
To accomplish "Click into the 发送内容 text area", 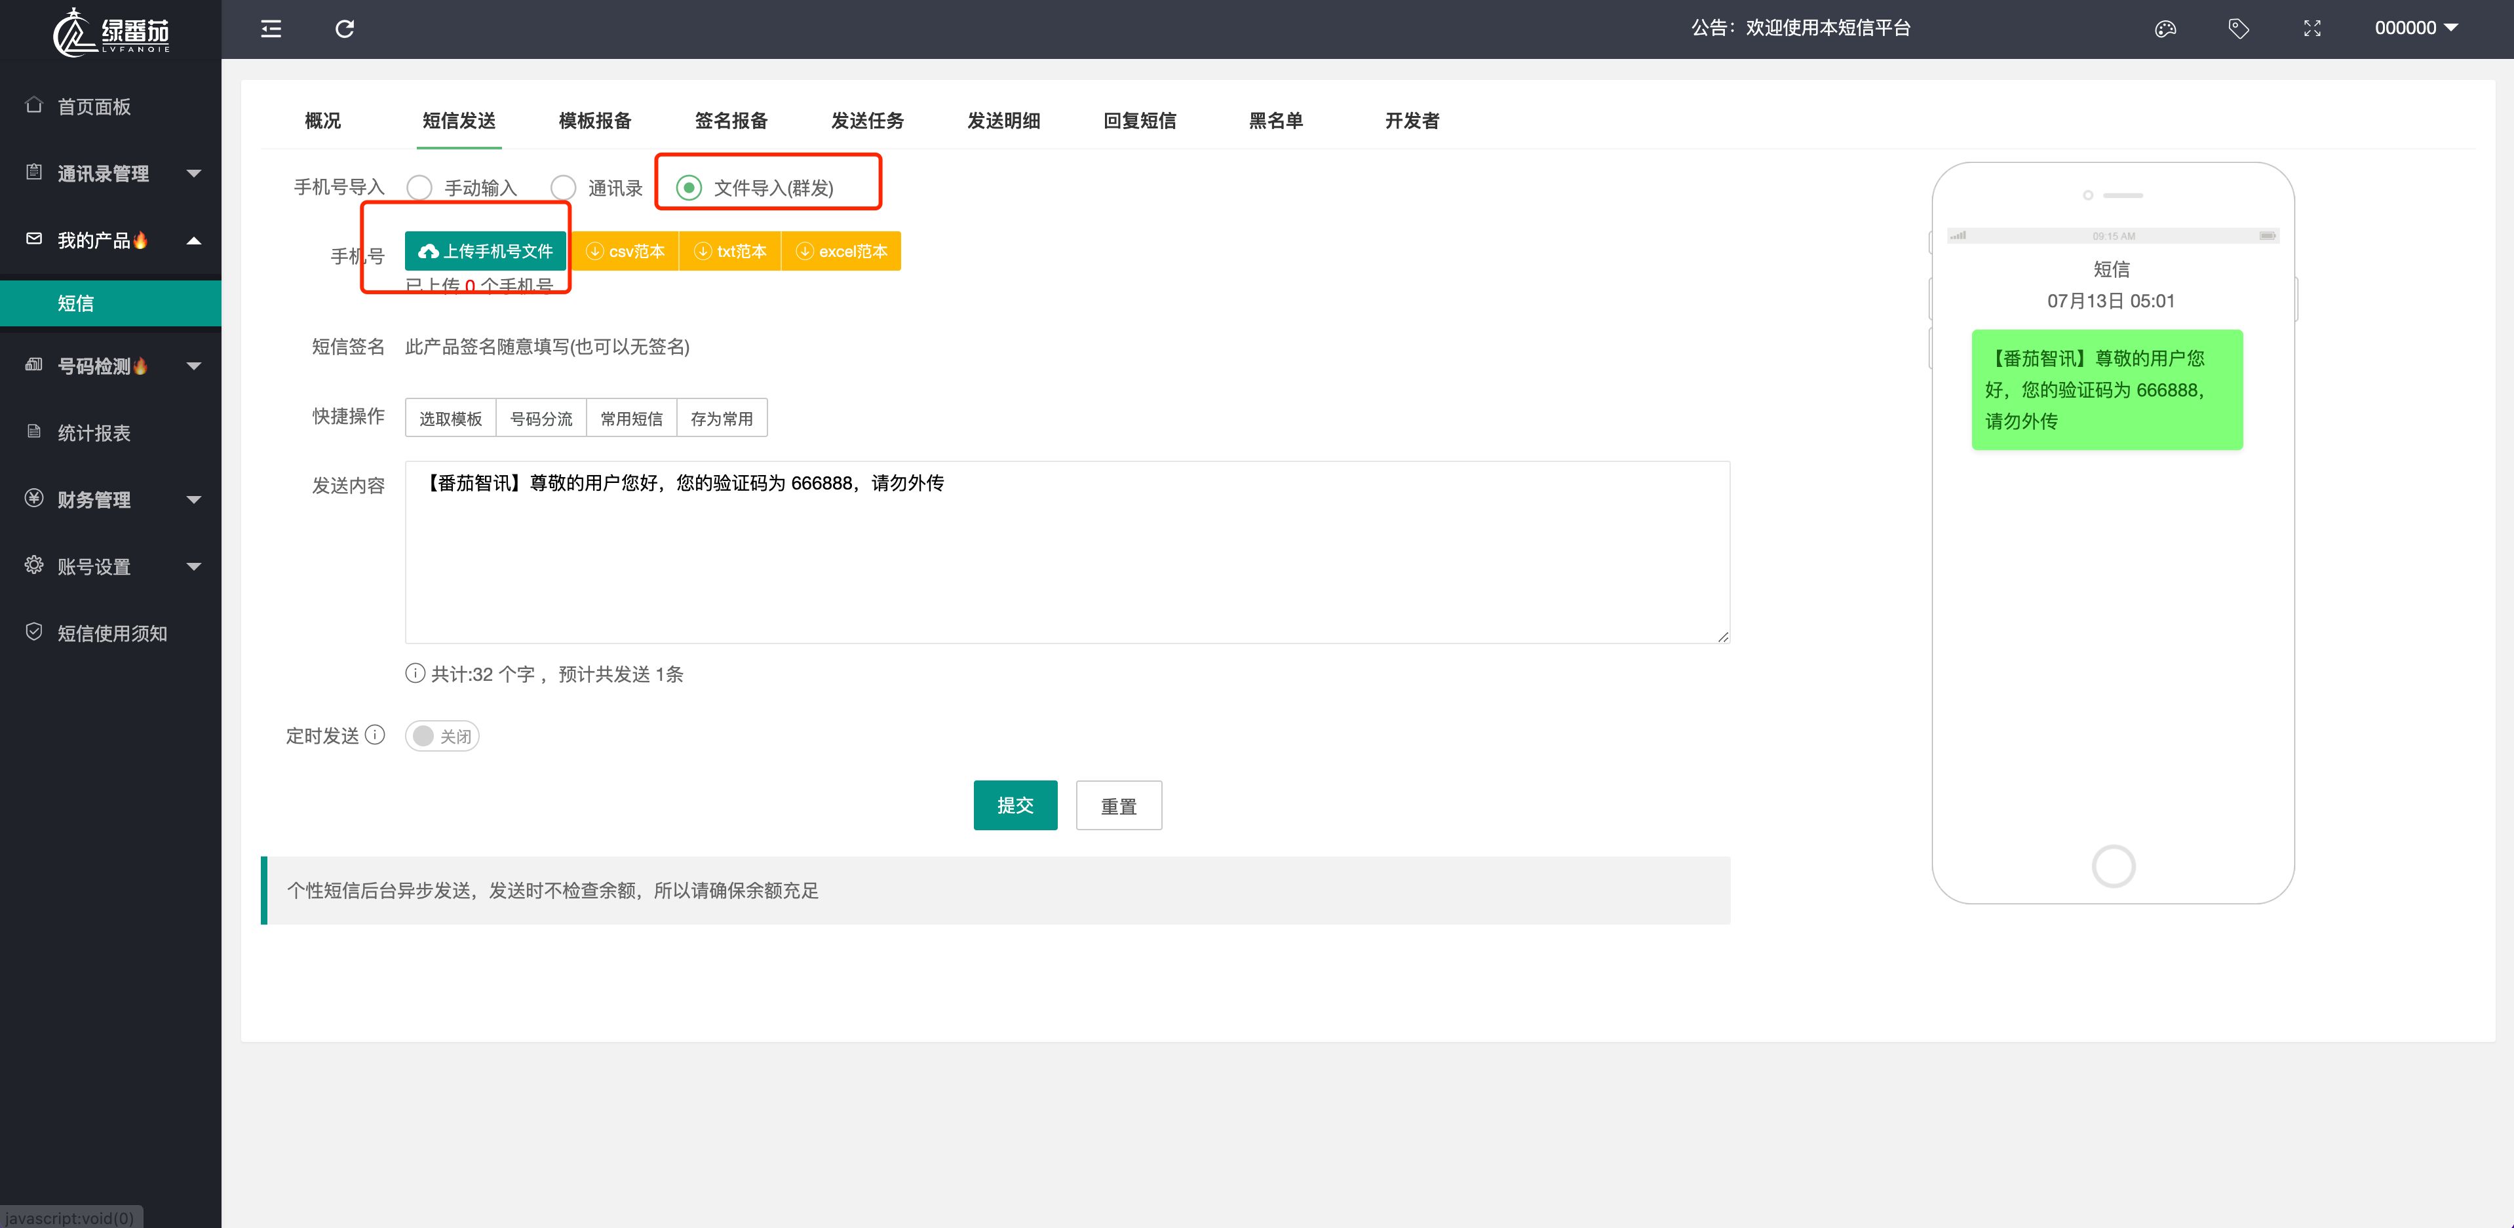I will pyautogui.click(x=1067, y=552).
